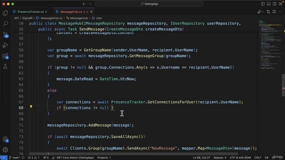Click PresenceTracker identifier on line 67
Image resolution: width=285 pixels, height=160 pixels.
point(128,102)
